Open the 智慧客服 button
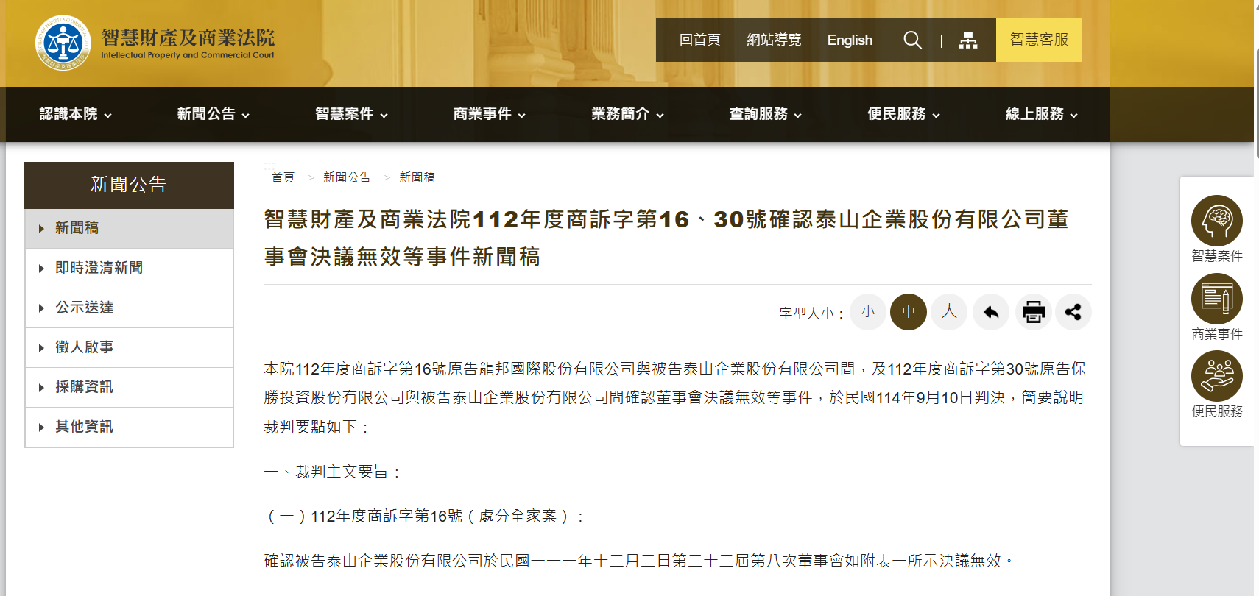 click(1039, 40)
